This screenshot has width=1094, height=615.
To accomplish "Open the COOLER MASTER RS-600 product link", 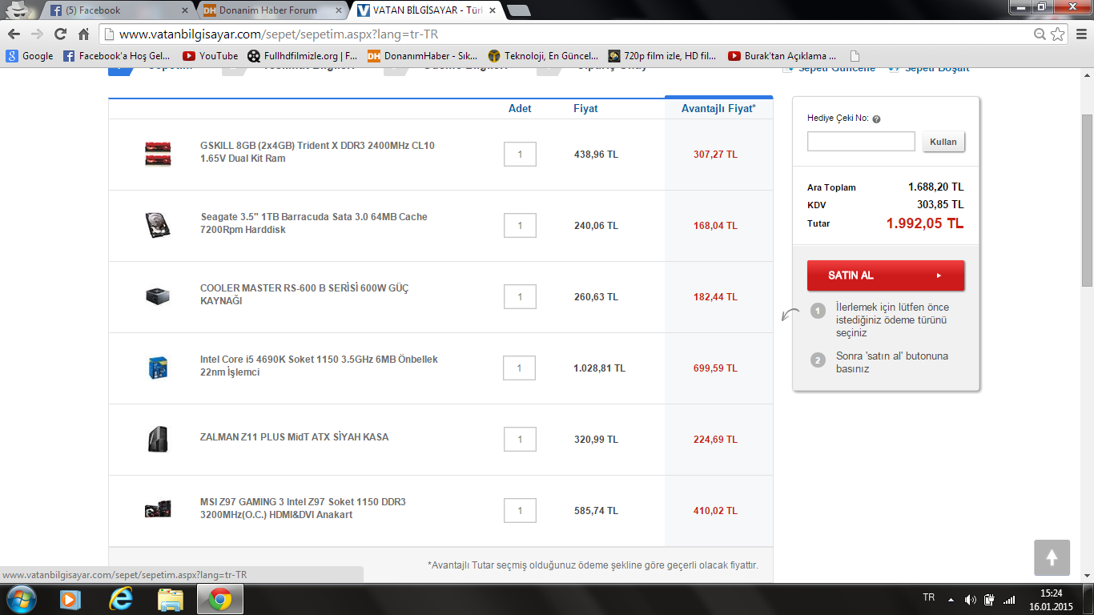I will (x=304, y=295).
